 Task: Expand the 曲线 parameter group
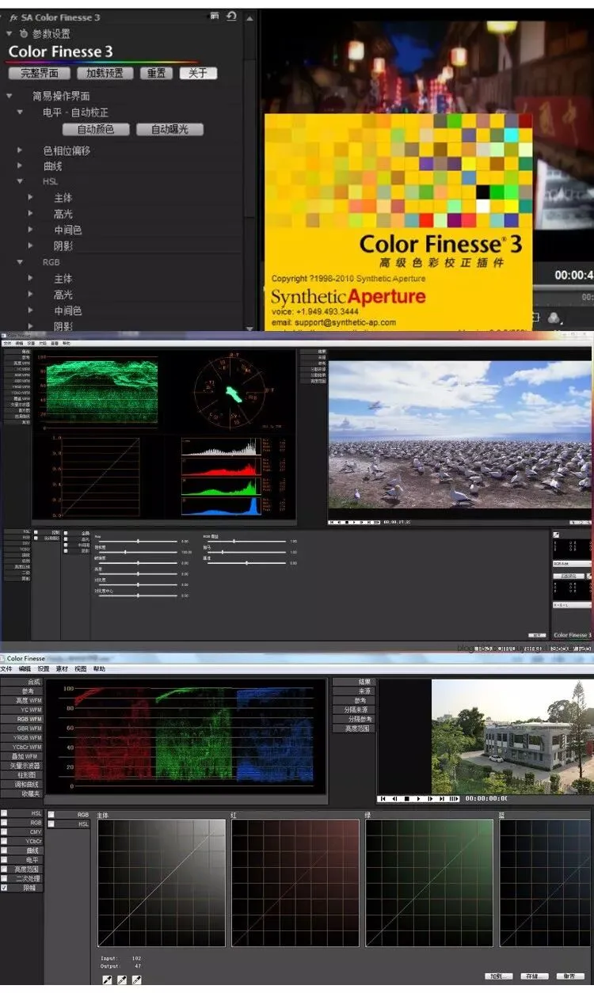[21, 166]
